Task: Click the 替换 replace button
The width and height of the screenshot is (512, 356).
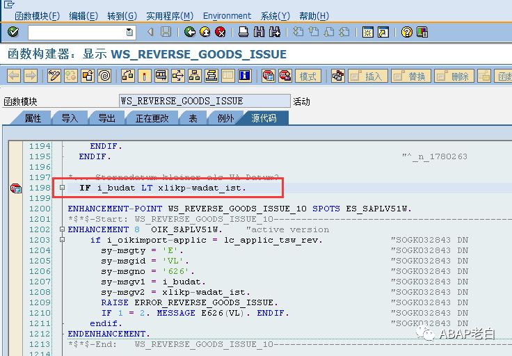Action: 411,76
